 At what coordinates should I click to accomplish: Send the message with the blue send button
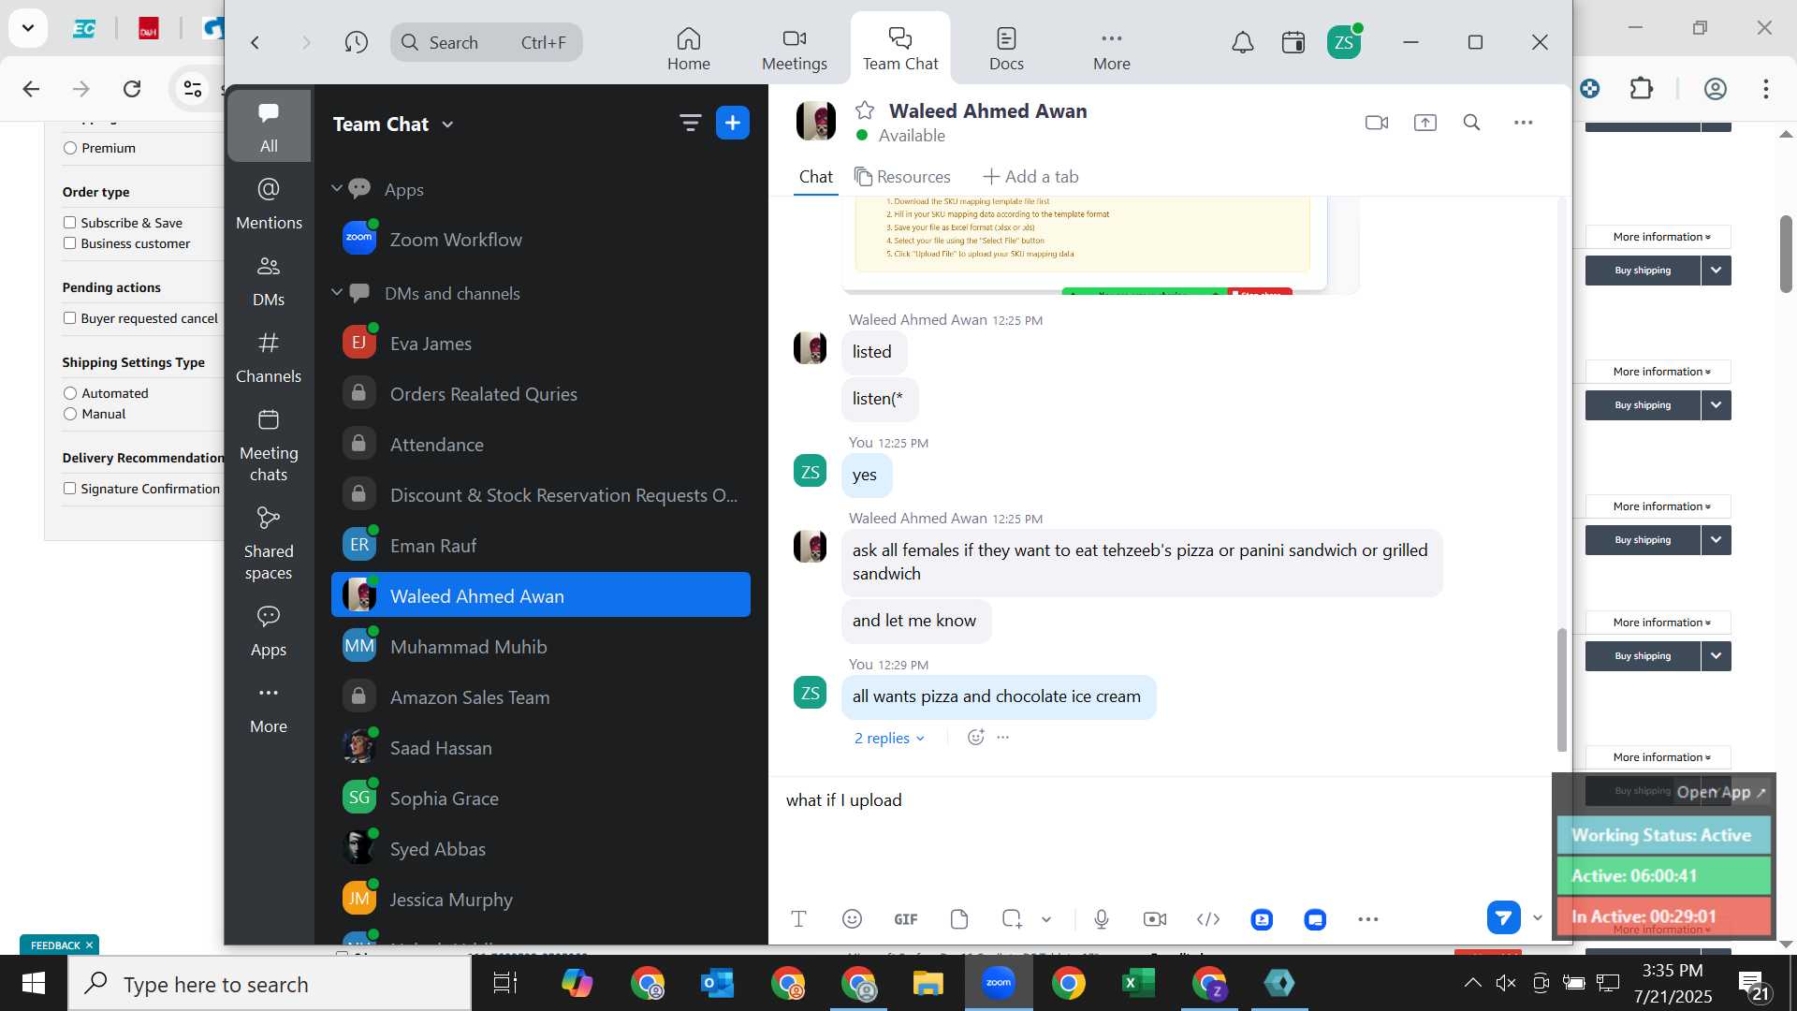1503,917
